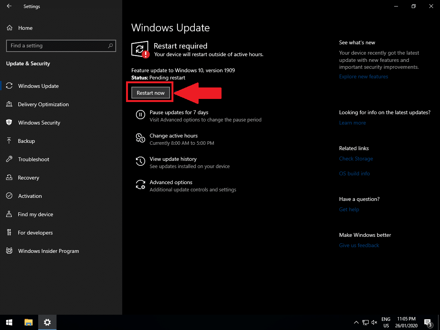
Task: Click the Restart now button
Action: tap(151, 92)
